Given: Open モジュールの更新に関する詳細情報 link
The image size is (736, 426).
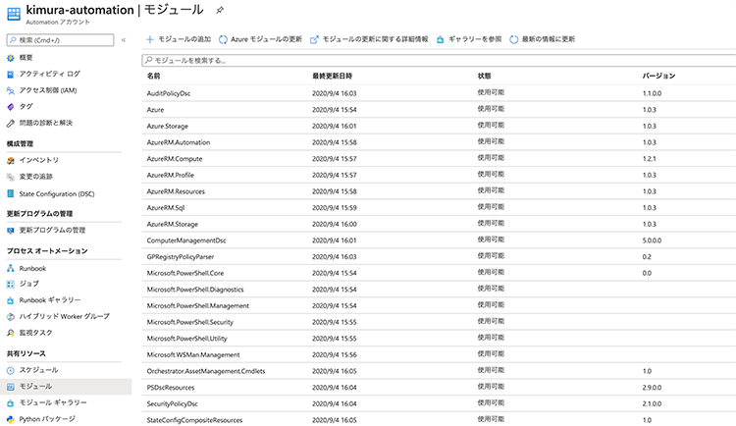Looking at the screenshot, I should [369, 39].
